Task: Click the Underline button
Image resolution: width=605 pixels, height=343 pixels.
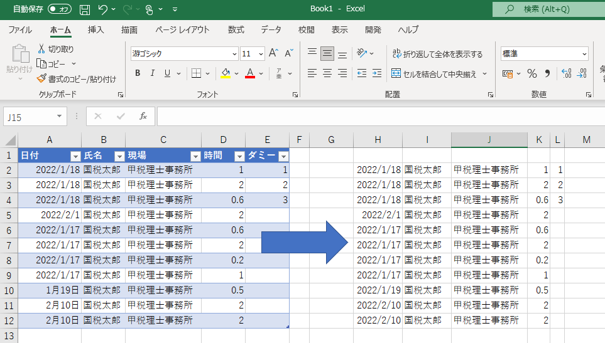Action: [x=167, y=73]
